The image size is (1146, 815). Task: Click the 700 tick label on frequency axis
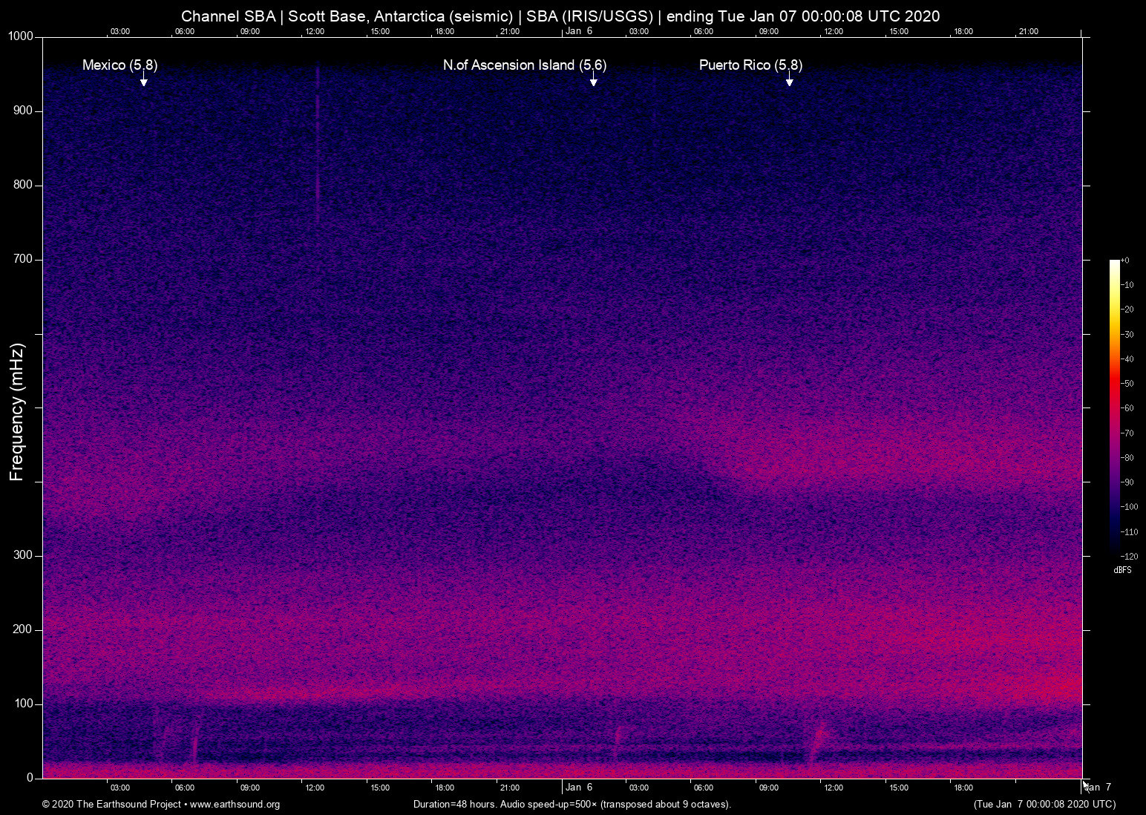point(23,259)
